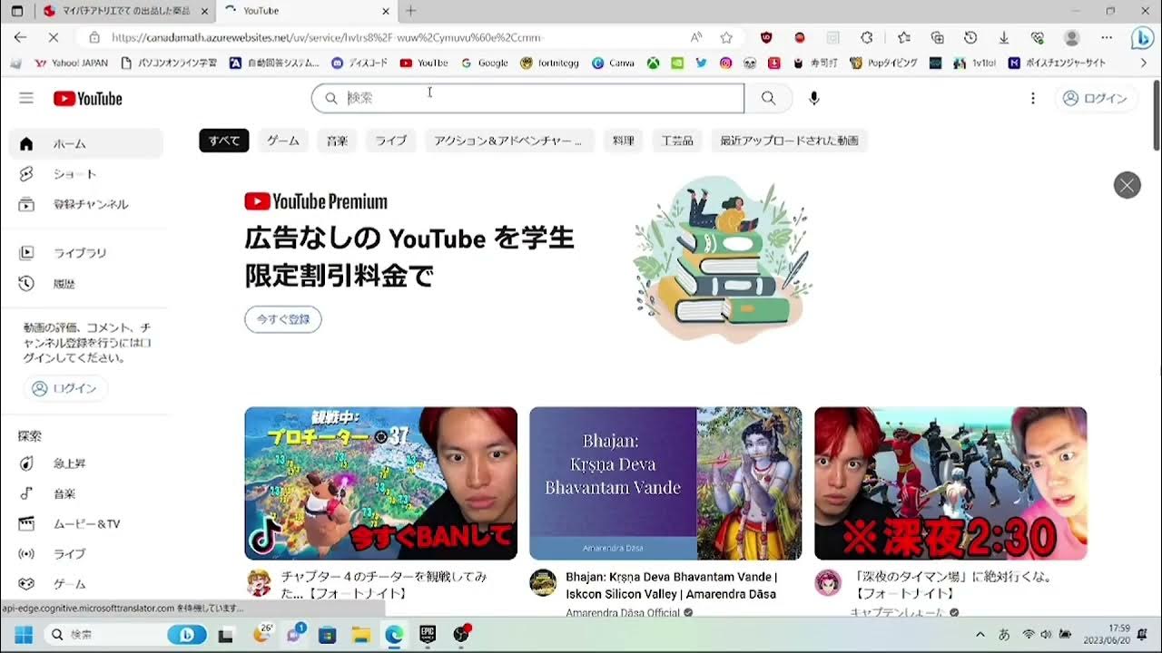The height and width of the screenshot is (653, 1162).
Task: Select the 工芸品 filter chip
Action: pos(677,141)
